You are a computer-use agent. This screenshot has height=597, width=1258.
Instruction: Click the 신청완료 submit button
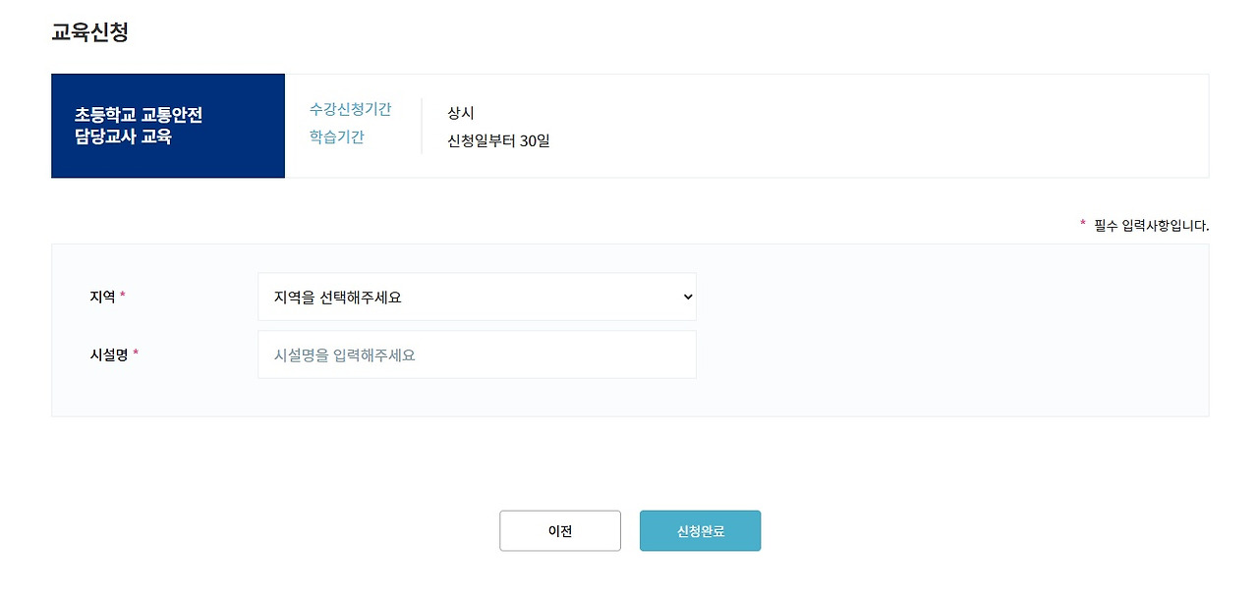(x=700, y=530)
